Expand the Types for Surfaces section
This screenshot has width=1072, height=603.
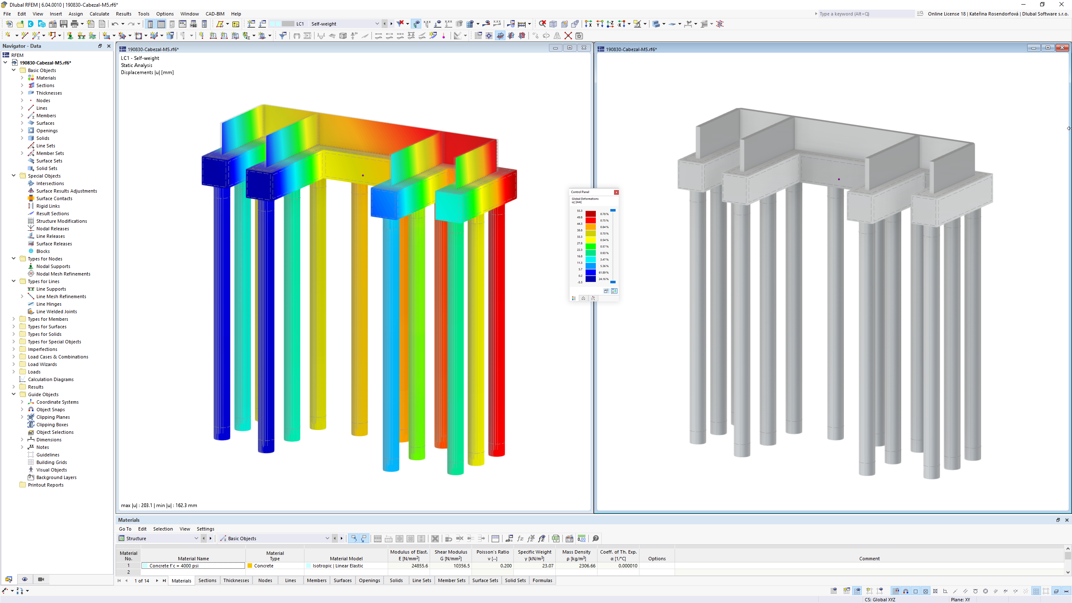[13, 326]
